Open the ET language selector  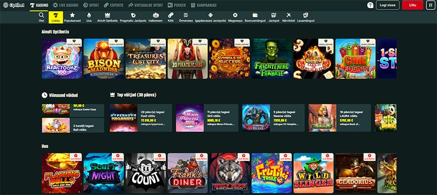430,5
